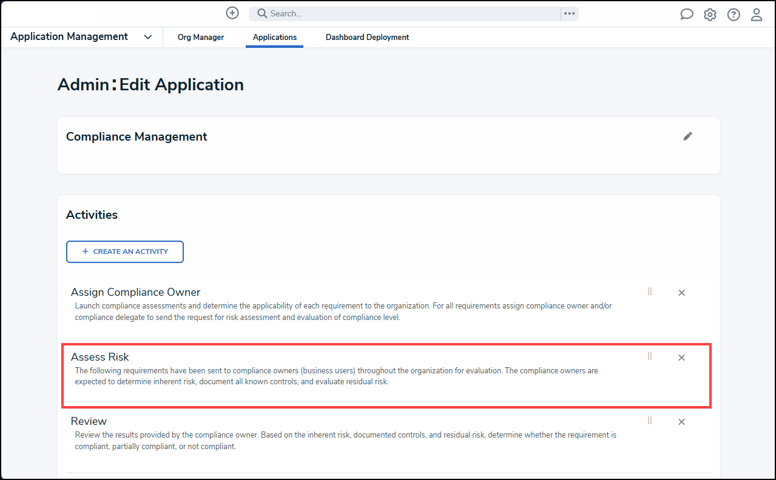Image resolution: width=776 pixels, height=480 pixels.
Task: Click the Assess Risk drag handle
Action: [650, 356]
